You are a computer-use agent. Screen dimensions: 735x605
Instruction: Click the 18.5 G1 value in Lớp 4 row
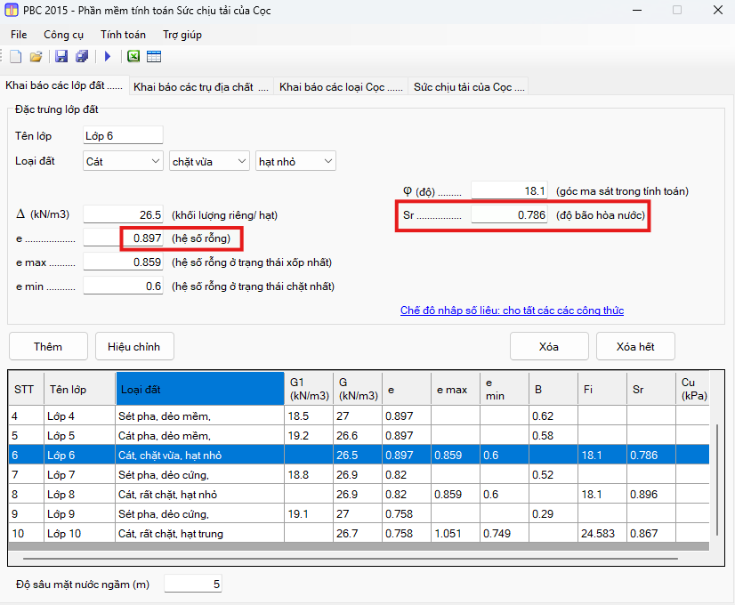pyautogui.click(x=309, y=415)
